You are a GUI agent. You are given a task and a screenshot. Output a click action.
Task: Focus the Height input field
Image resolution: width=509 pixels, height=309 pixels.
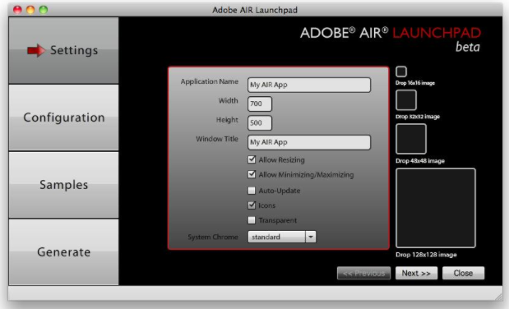pos(260,123)
